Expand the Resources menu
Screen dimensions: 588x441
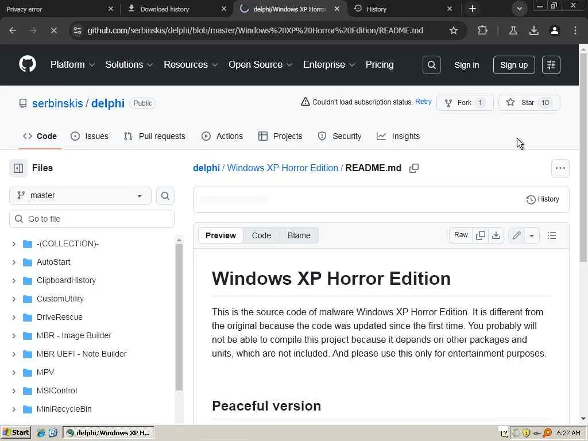(191, 64)
